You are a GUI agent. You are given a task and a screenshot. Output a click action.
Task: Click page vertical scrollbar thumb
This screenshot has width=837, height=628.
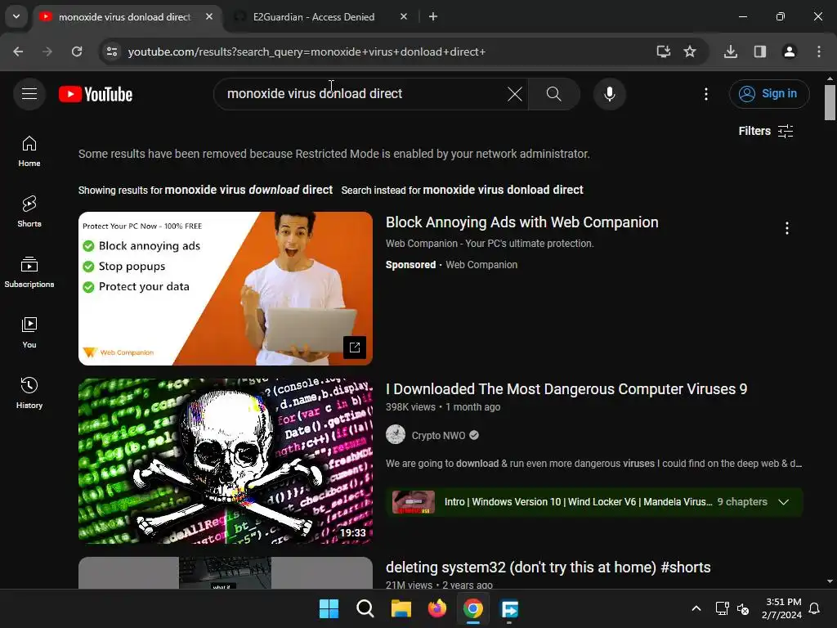click(x=830, y=102)
